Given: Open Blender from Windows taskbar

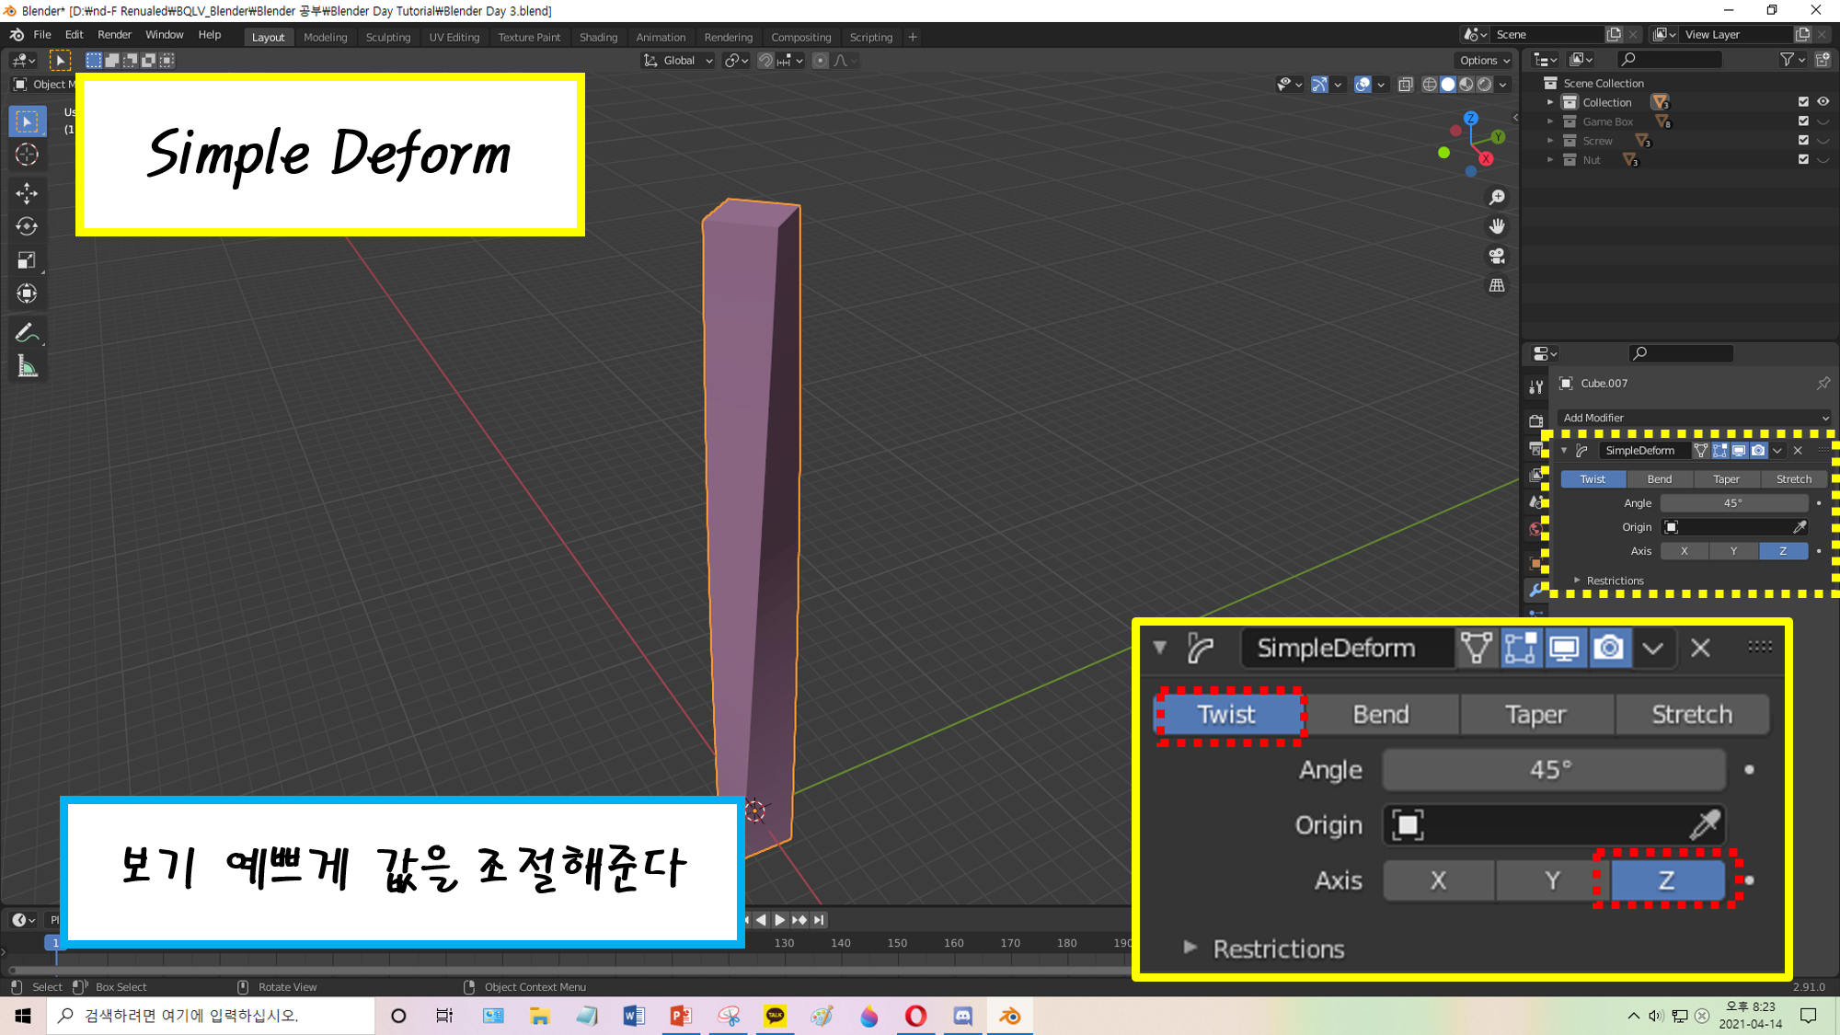Looking at the screenshot, I should pos(1009,1016).
